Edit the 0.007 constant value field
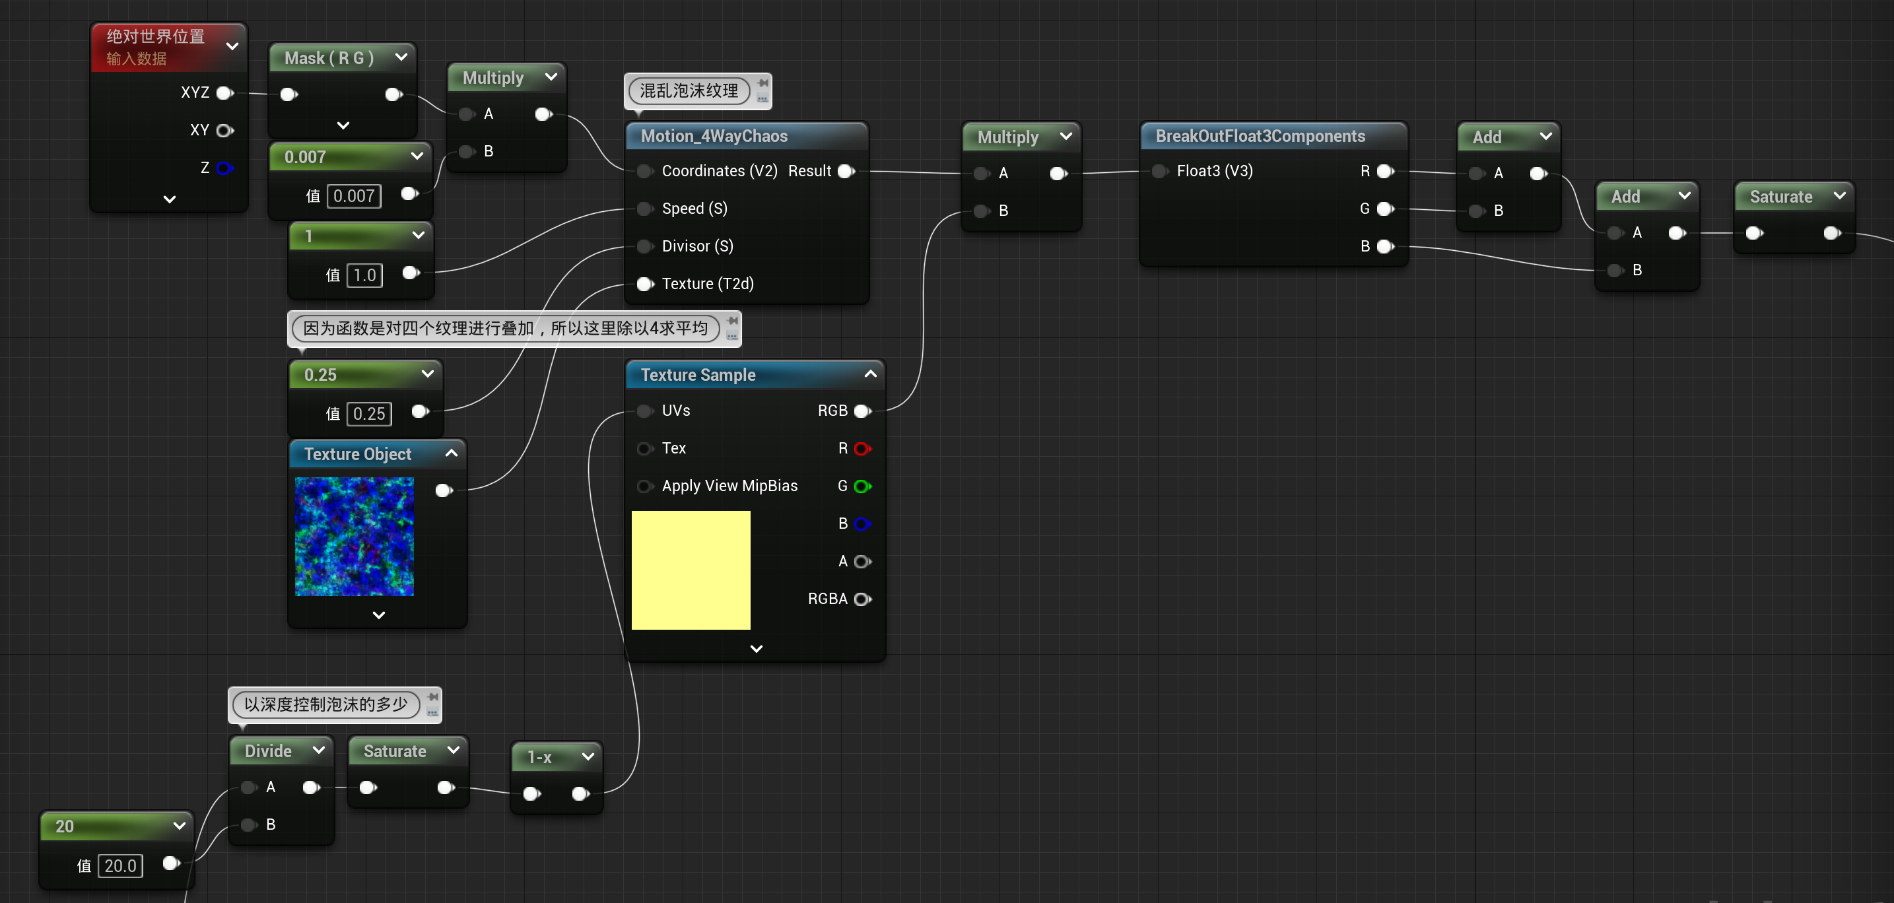Viewport: 1894px width, 903px height. point(355,195)
